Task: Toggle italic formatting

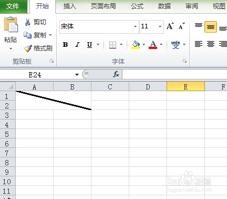Action: tap(77, 45)
